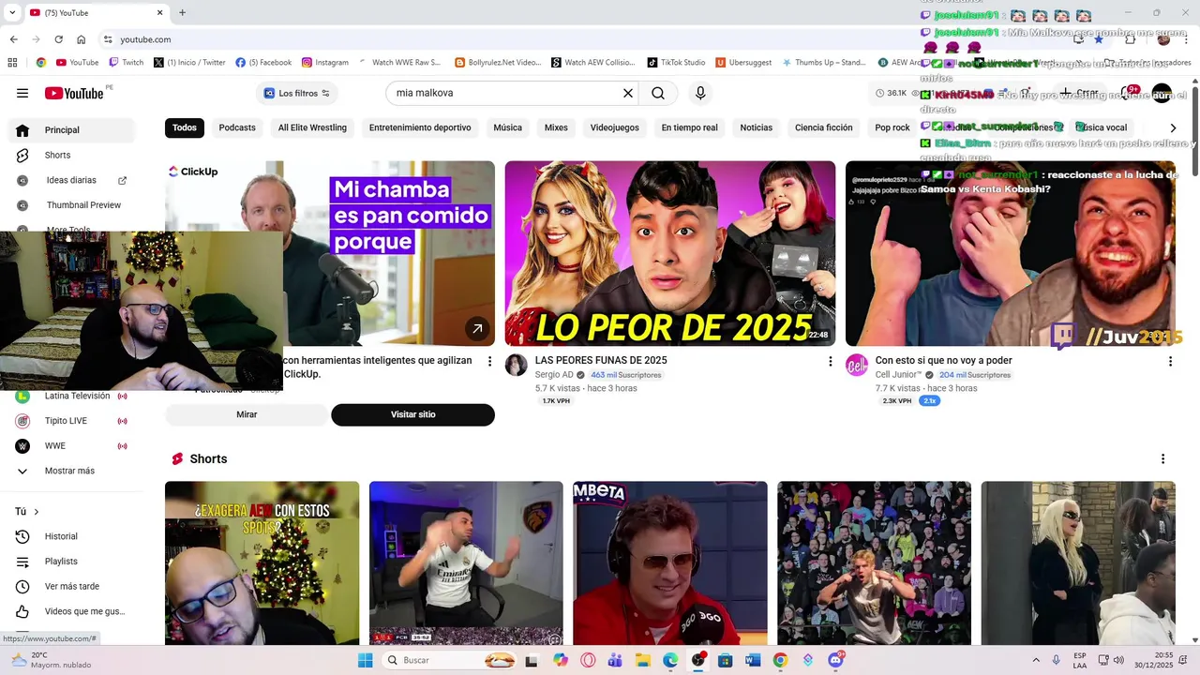1200x675 pixels.
Task: Select the Mixes filter chip
Action: [556, 127]
